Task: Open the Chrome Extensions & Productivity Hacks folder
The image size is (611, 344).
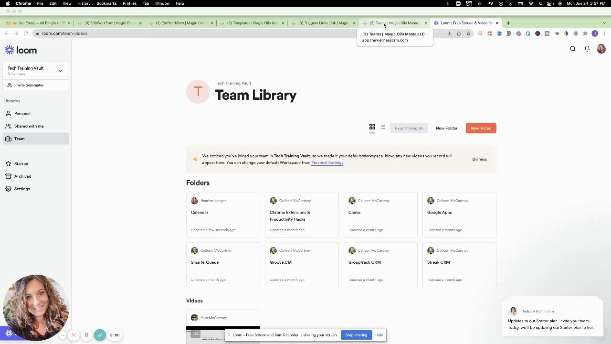Action: [302, 215]
